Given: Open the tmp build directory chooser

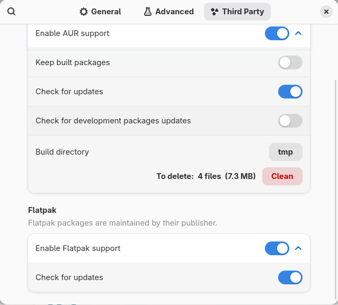Looking at the screenshot, I should [x=286, y=152].
